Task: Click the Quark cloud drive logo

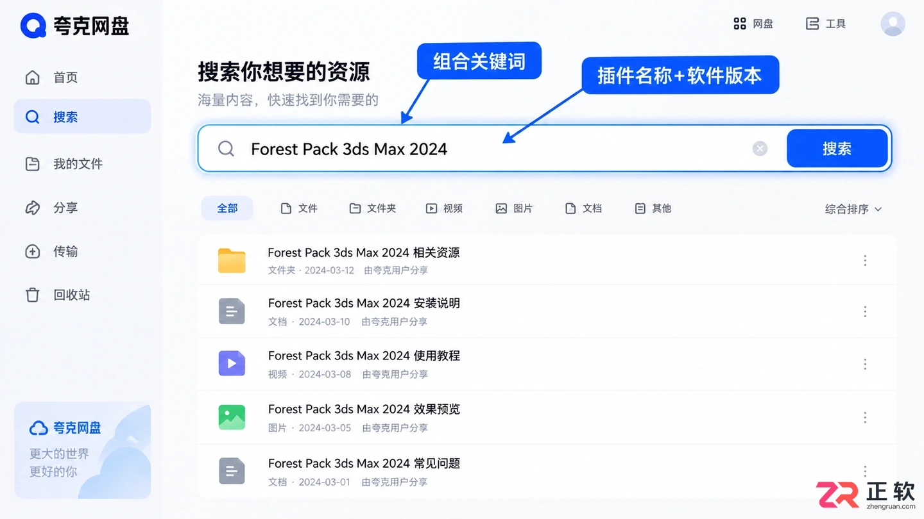Action: tap(74, 26)
